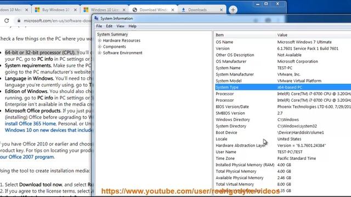Click the System Information title icon

pos(97,18)
